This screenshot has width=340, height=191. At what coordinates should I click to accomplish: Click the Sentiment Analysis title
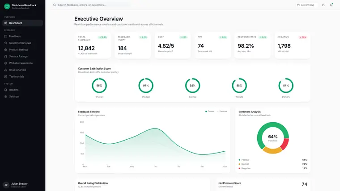point(250,112)
